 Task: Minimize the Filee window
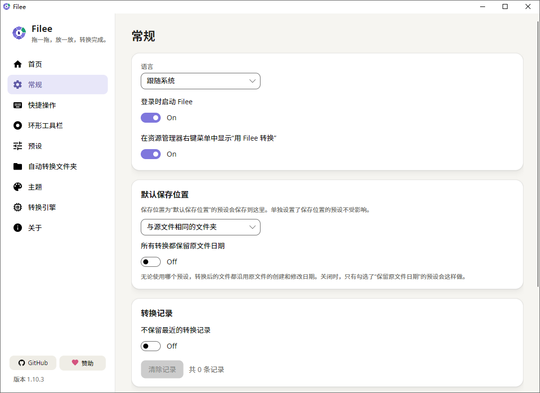(483, 6)
